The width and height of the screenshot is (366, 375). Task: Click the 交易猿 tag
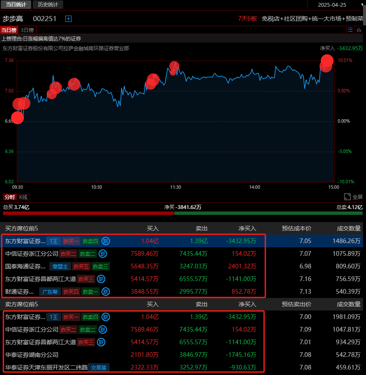pos(99,367)
